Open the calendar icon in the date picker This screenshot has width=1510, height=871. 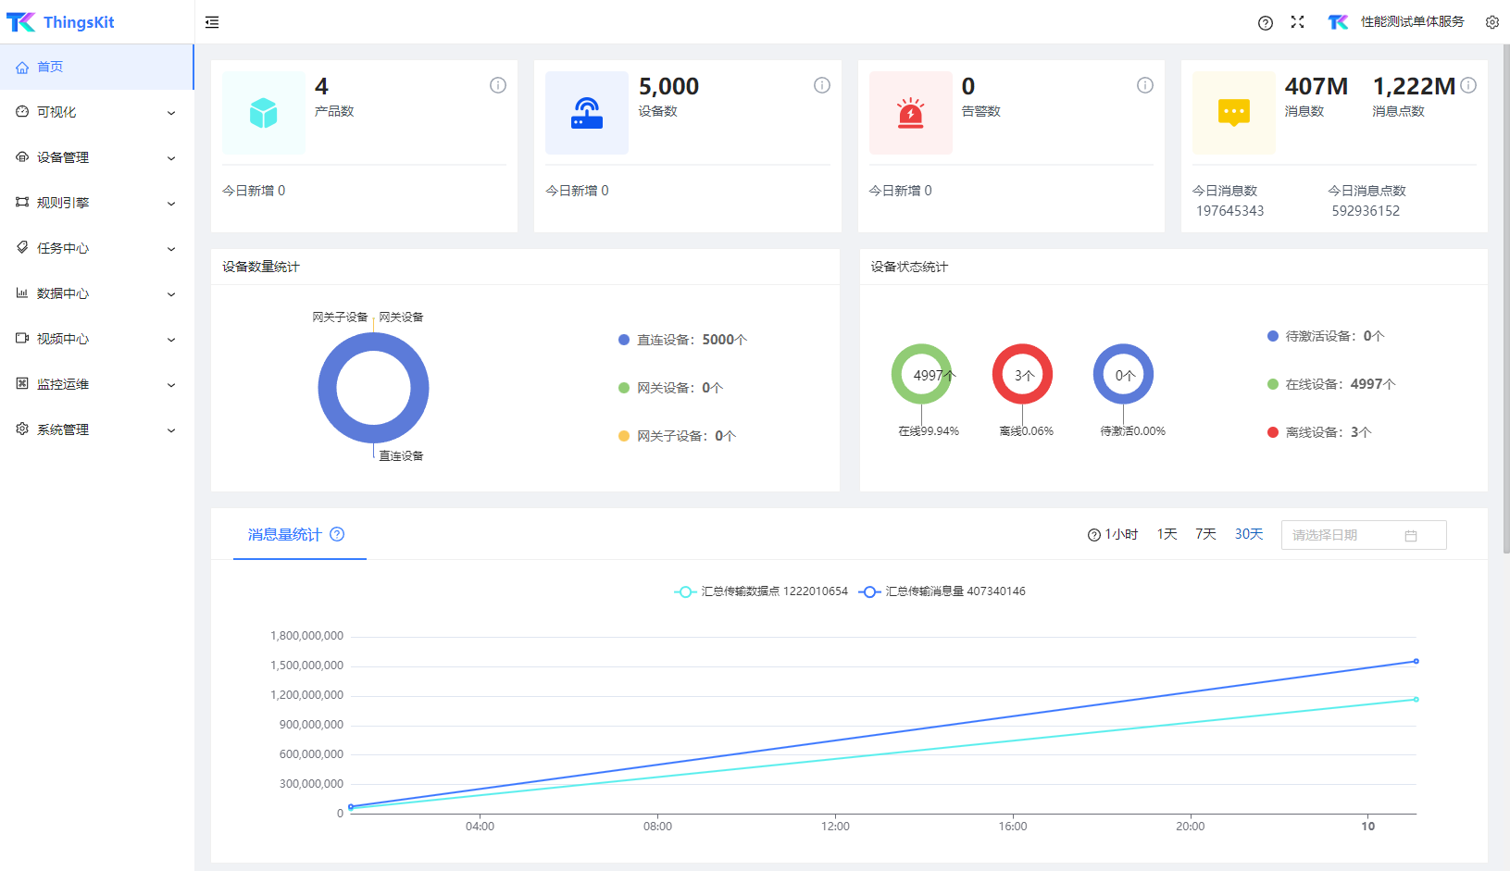1411,536
